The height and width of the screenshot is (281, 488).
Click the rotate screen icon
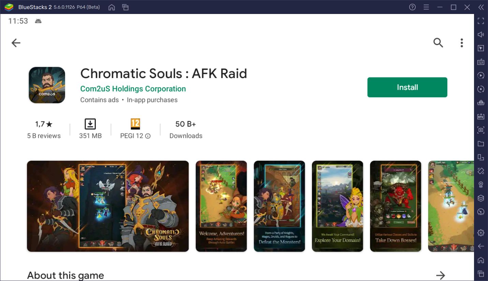point(481,171)
